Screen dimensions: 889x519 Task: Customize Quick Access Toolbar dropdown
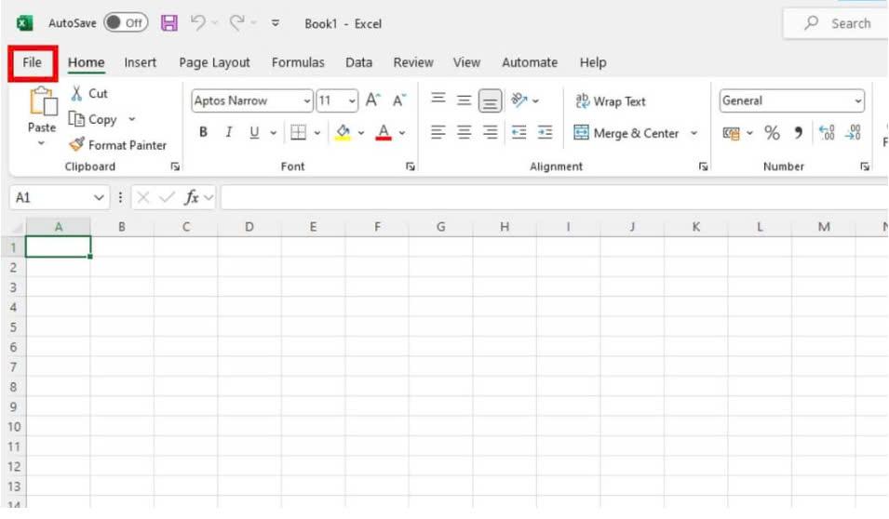[275, 23]
